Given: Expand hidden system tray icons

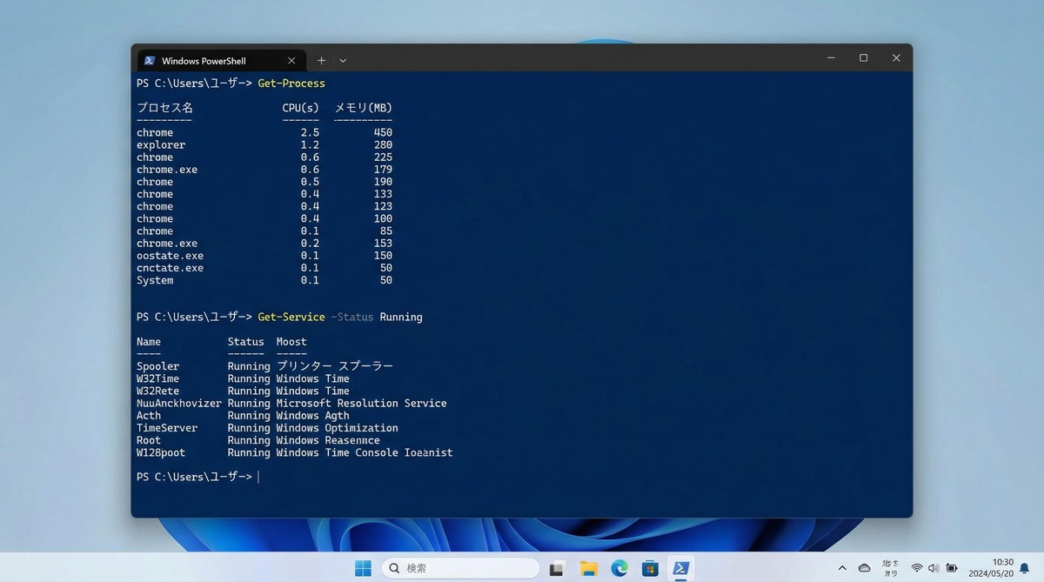Looking at the screenshot, I should [842, 568].
